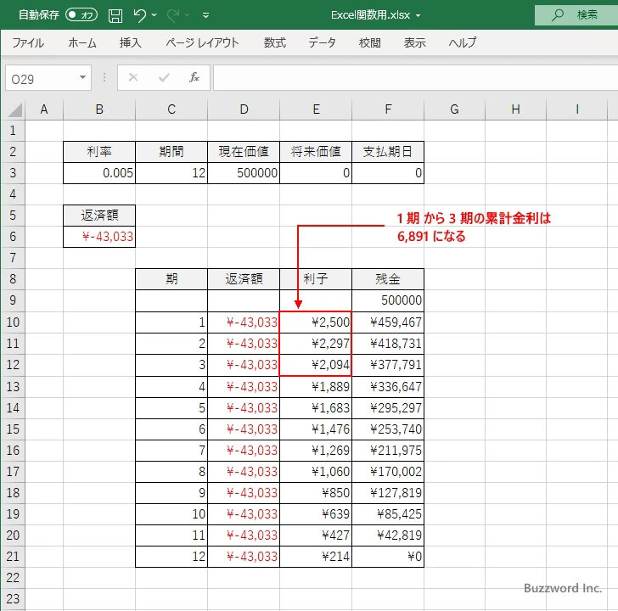
Task: Select column F header
Action: point(388,109)
